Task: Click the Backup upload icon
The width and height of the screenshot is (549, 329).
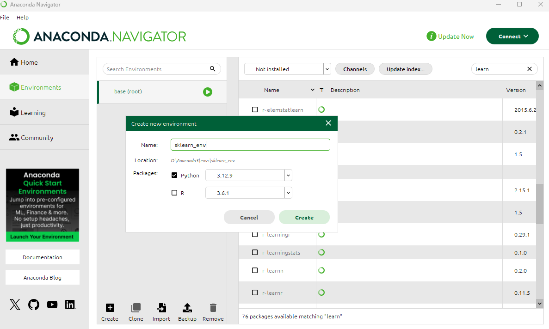Action: point(187,308)
